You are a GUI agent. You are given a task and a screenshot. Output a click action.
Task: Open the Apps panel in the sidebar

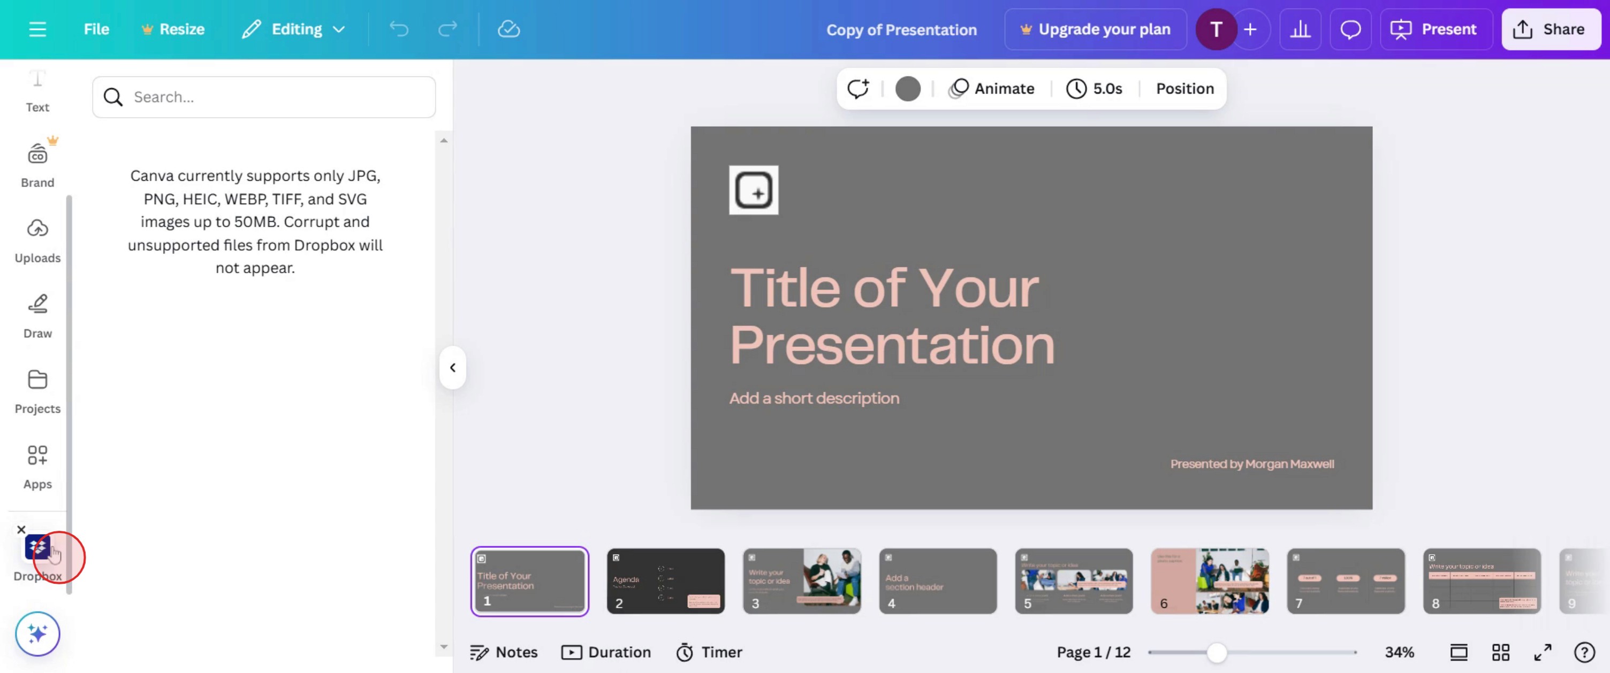[37, 466]
